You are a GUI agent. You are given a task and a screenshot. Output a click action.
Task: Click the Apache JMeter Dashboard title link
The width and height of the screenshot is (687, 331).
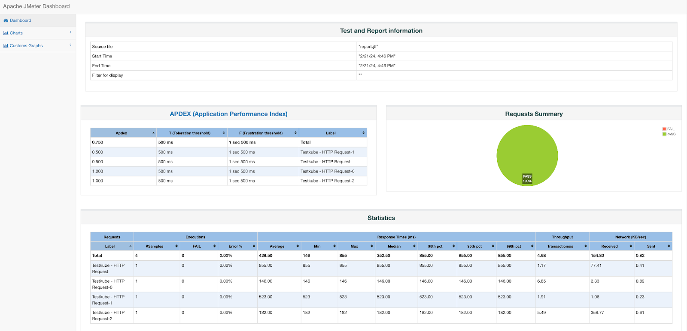click(36, 6)
